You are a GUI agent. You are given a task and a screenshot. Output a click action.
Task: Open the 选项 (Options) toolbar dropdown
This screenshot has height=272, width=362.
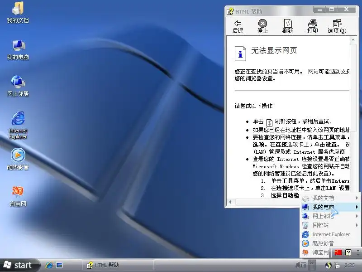point(337,26)
